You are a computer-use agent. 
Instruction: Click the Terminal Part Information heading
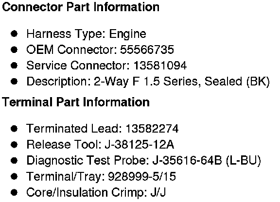tap(76, 102)
